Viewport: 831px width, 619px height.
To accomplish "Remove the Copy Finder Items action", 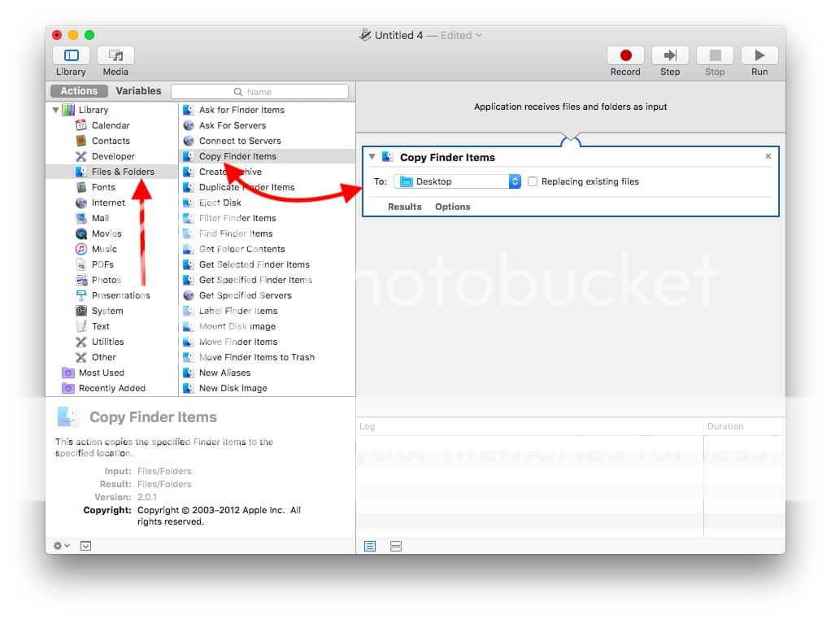I will [x=768, y=156].
